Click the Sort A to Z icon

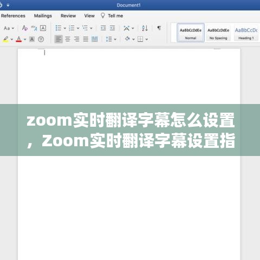[x=145, y=28]
